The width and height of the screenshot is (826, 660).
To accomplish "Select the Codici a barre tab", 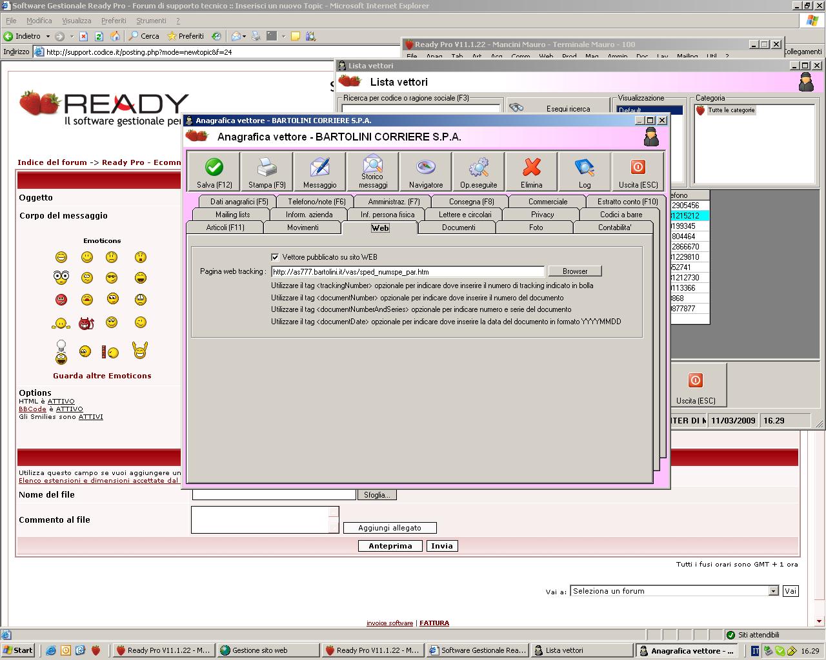I will click(x=621, y=215).
